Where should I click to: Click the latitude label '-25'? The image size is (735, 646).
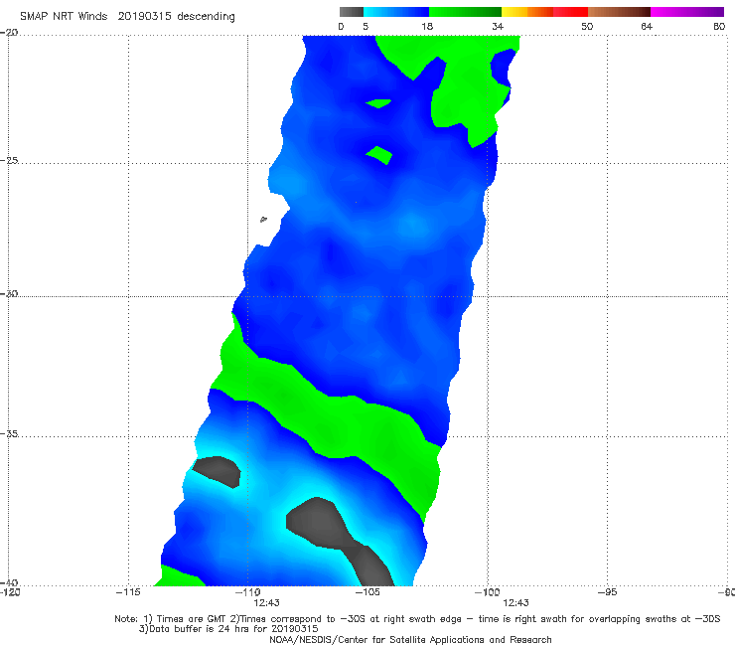tap(9, 160)
